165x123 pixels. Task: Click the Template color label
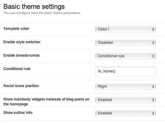click(16, 29)
